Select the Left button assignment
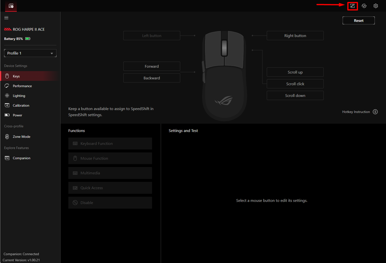This screenshot has height=263, width=386. coord(152,35)
